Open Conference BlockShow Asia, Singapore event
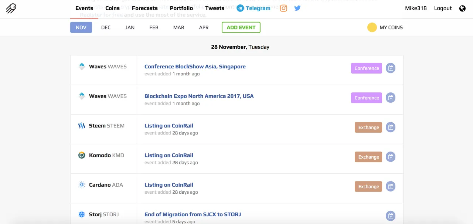Viewport: 473px width, 224px height. pos(195,67)
